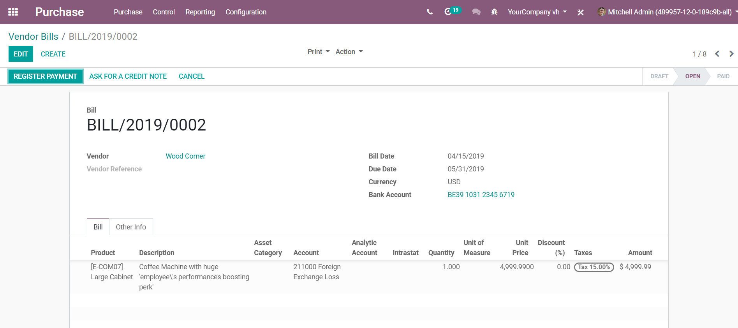Click the Vendor Bills breadcrumb
738x328 pixels.
33,37
